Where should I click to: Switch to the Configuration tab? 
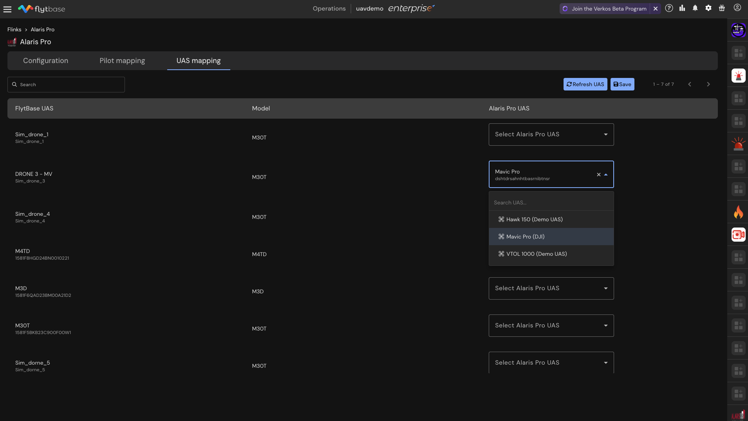point(45,61)
